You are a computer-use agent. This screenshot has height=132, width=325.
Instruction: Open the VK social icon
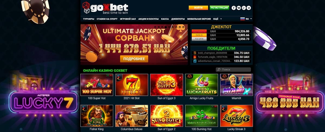point(239,8)
